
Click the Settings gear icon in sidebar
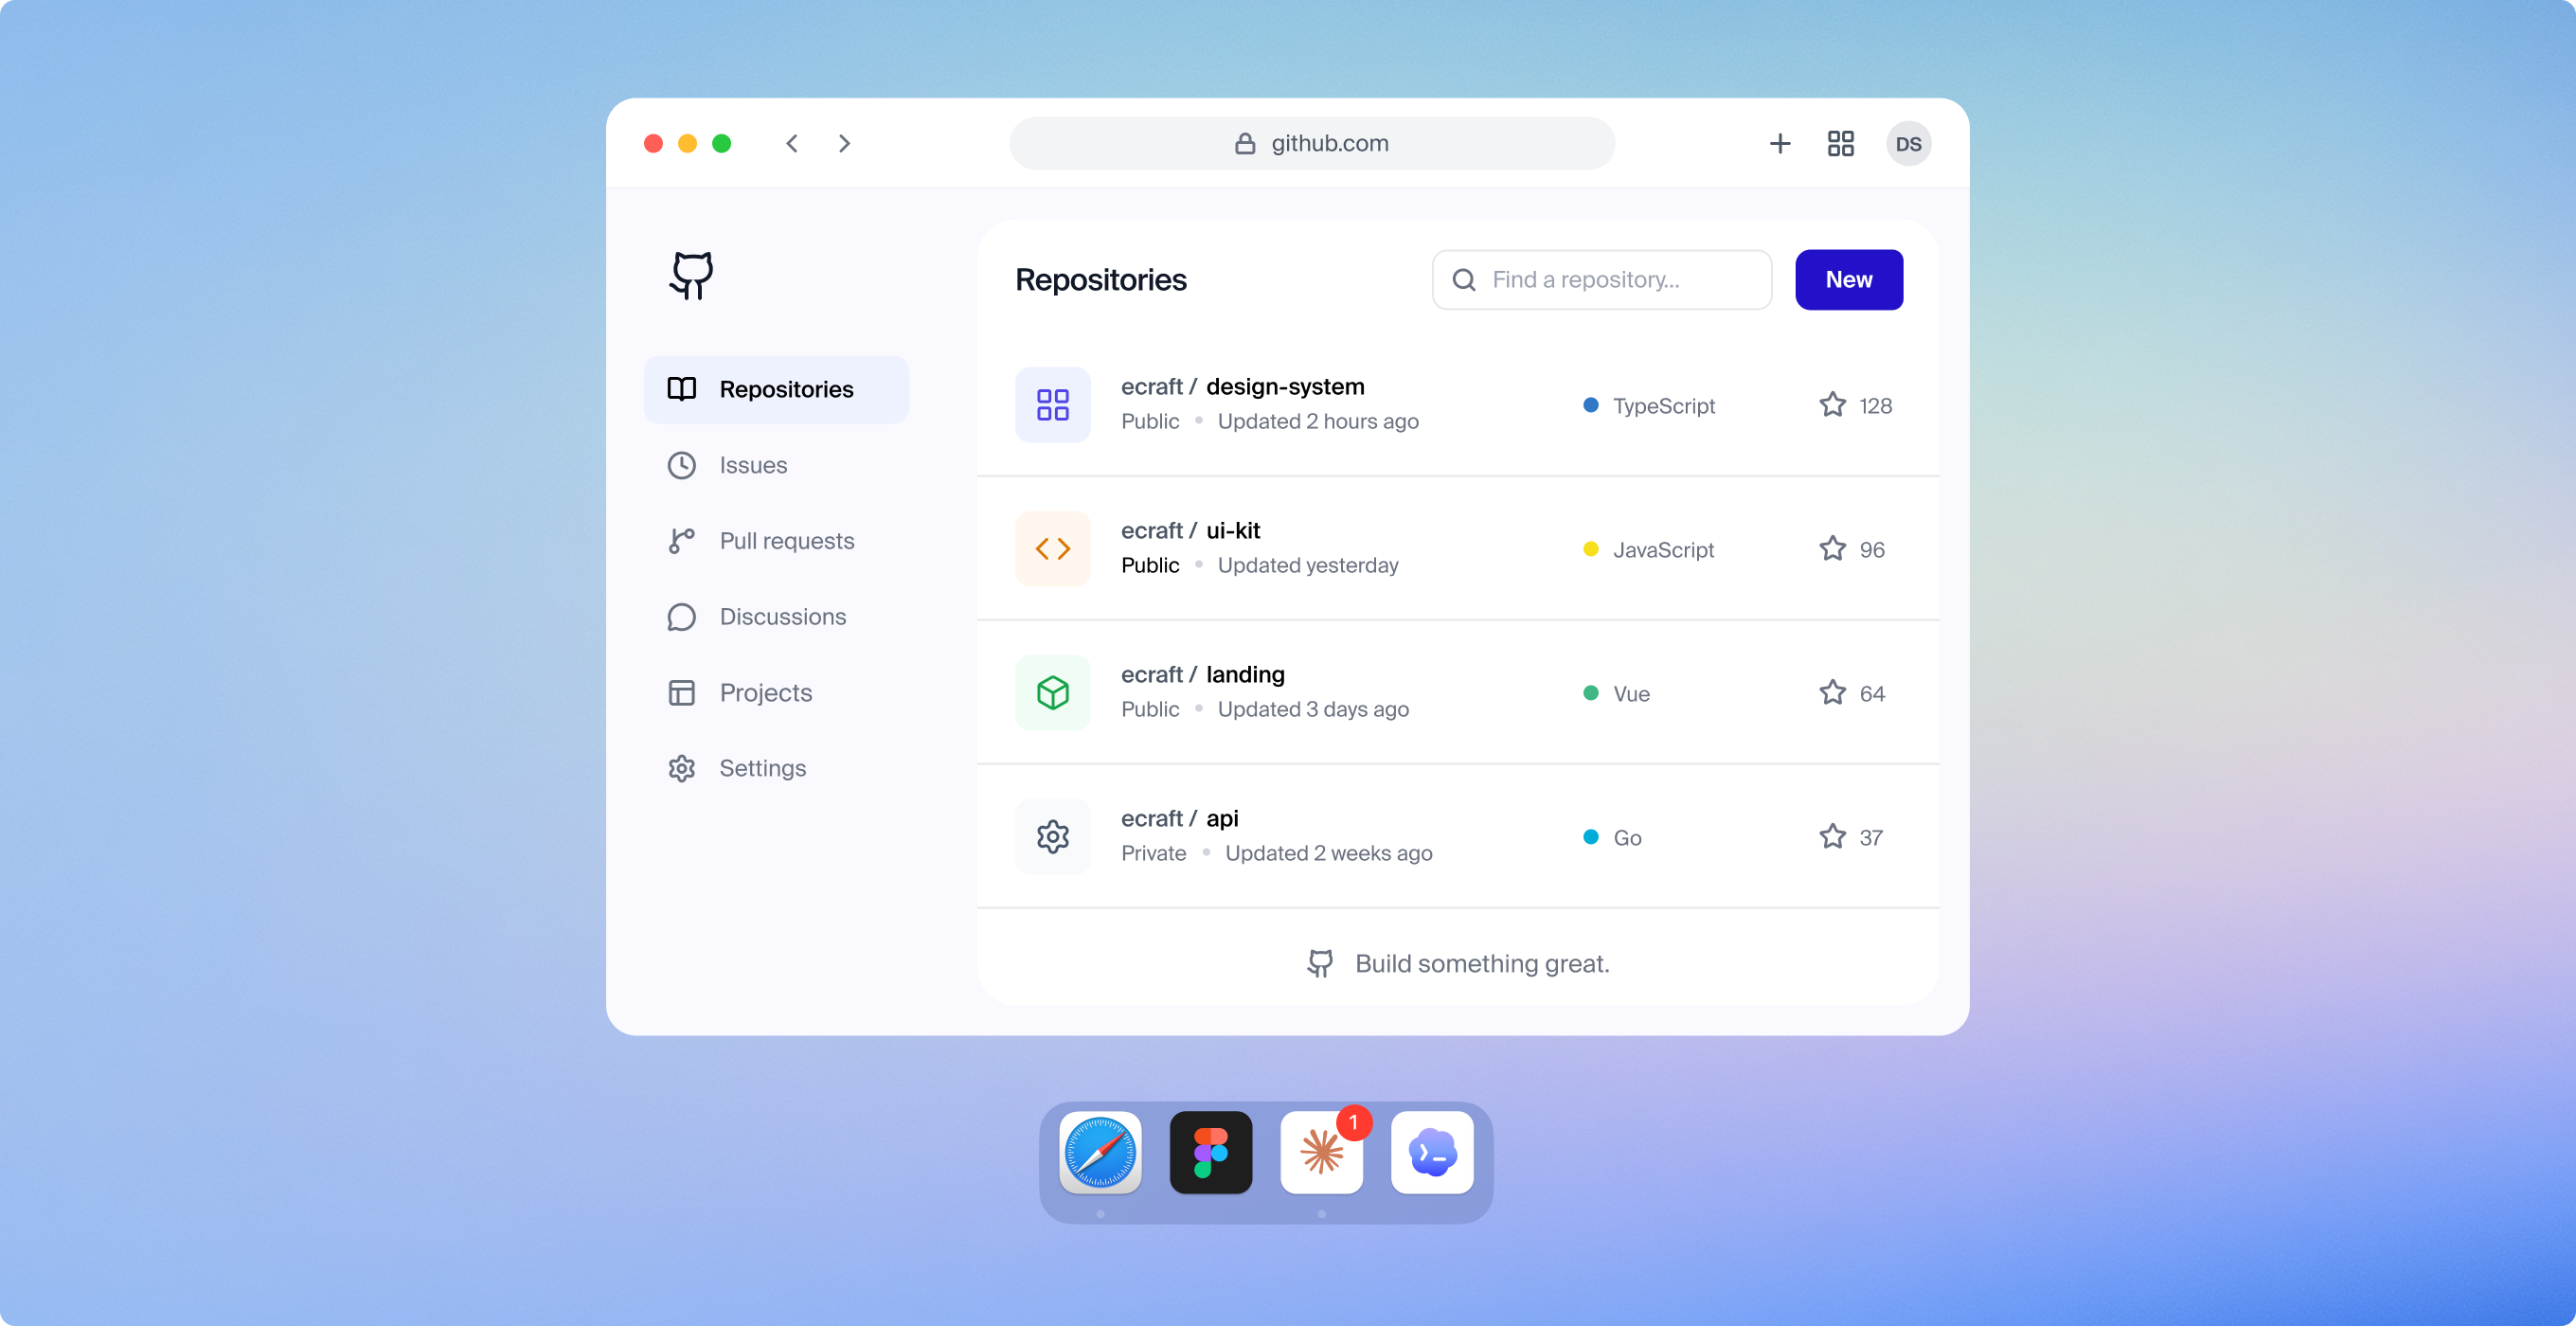(682, 768)
